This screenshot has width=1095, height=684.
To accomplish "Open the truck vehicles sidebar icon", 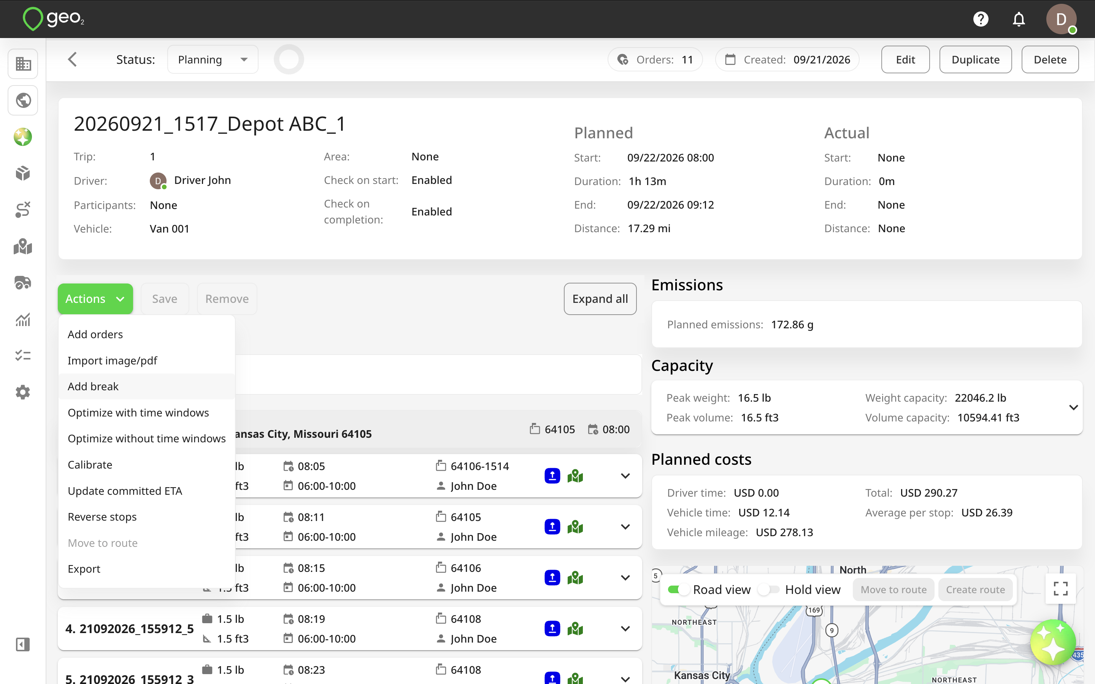I will [x=23, y=283].
